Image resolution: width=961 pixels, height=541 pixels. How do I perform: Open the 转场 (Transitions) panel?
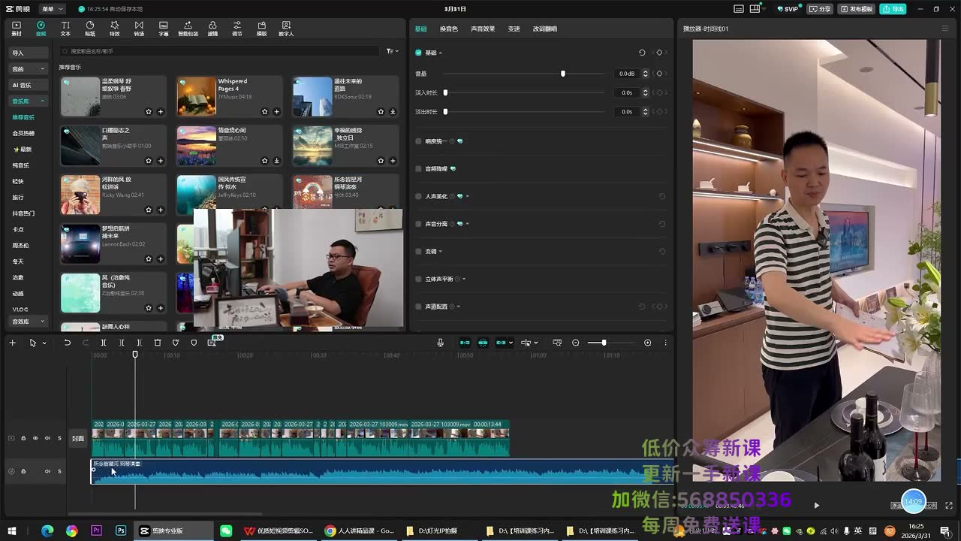point(139,29)
